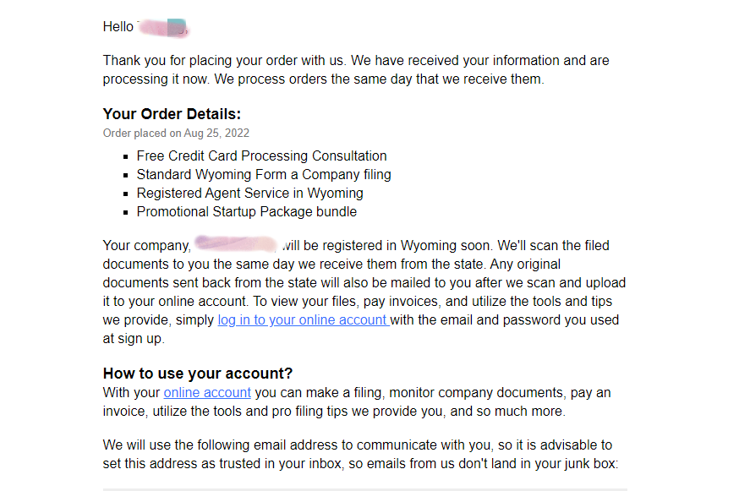Screen dimensions: 739x491
Task: Click the blurred company name after "Your company,"
Action: (x=236, y=245)
